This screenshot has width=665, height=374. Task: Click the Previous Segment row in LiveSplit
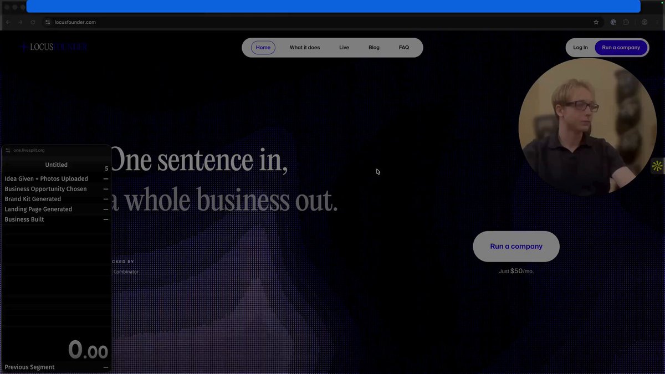56,367
